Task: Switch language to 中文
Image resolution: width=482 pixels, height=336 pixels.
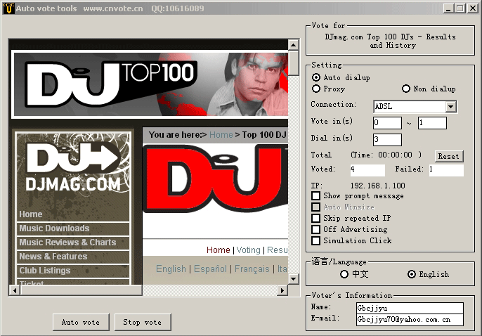Action: 344,274
